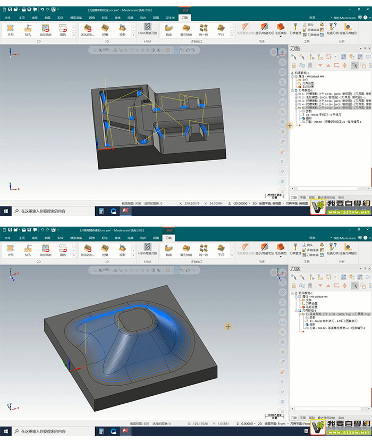
Task: Select 优化动态 3D toolpath in top window
Action: 87,30
